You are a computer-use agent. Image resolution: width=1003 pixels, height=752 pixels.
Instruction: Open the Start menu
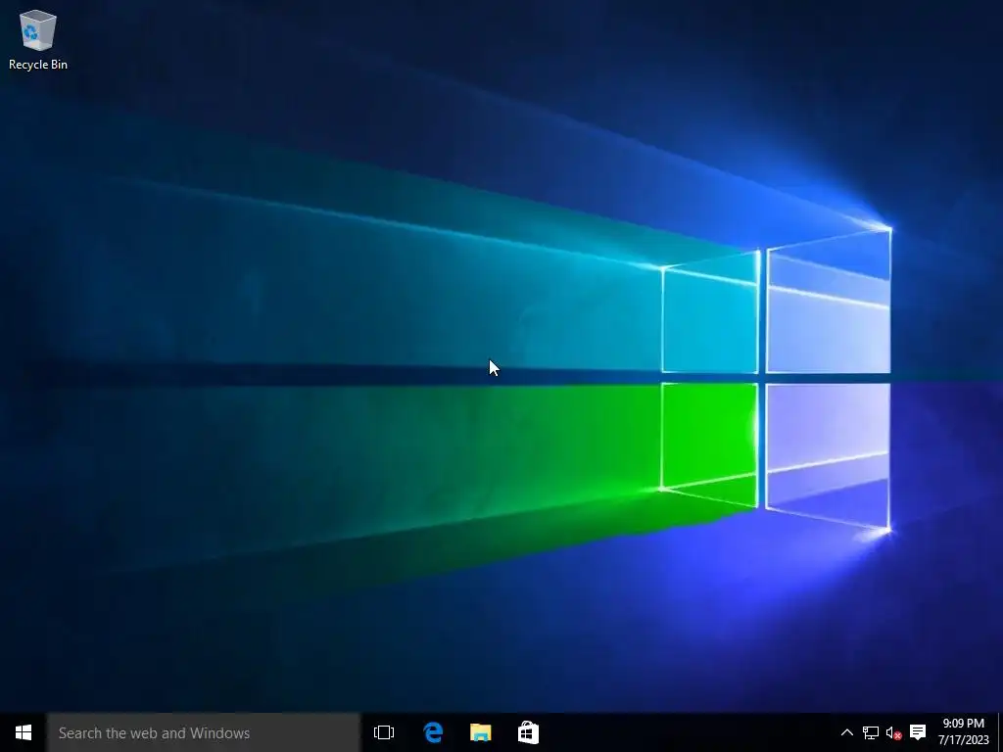[24, 732]
